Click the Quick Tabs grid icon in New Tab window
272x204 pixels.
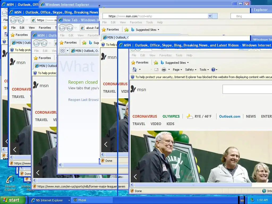click(62, 51)
